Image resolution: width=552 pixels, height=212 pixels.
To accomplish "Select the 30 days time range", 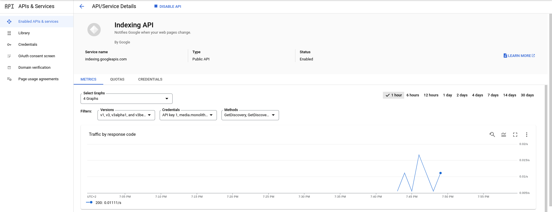I will click(x=527, y=95).
